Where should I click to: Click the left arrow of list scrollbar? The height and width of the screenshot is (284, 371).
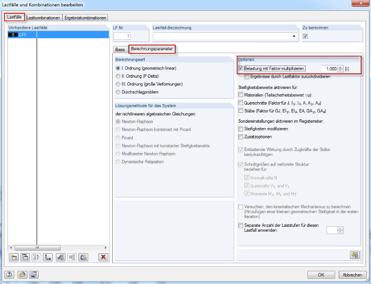point(11,248)
